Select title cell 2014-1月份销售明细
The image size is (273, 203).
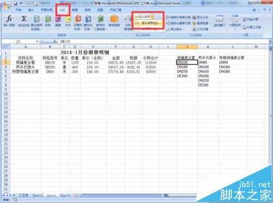(x=85, y=53)
